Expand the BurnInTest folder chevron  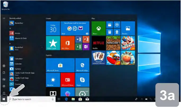tap(42, 47)
